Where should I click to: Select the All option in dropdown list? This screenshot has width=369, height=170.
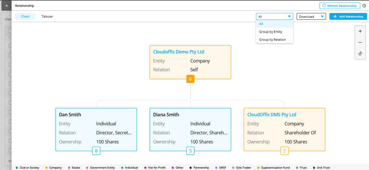(261, 24)
